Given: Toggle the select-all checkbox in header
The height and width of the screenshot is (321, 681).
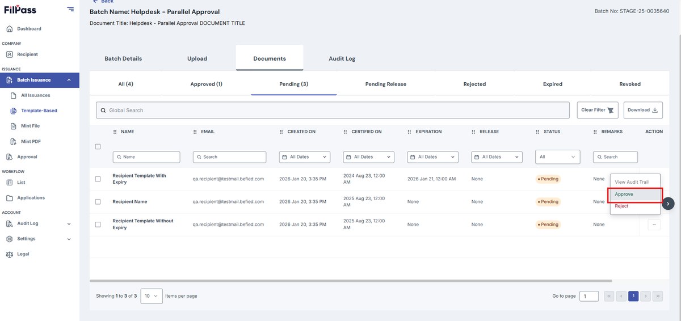Looking at the screenshot, I should tap(98, 146).
